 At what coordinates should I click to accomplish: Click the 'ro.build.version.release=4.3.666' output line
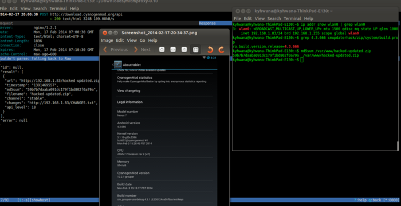(x=266, y=46)
